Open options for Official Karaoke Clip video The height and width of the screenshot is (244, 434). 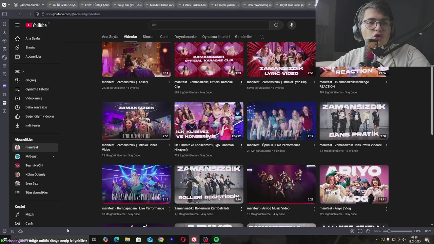click(x=241, y=83)
